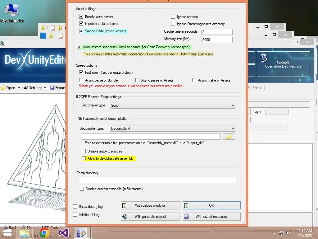The height and width of the screenshot is (239, 318).
Task: Toggle Saving RAM (export slower) checkbox
Action: pyautogui.click(x=81, y=31)
